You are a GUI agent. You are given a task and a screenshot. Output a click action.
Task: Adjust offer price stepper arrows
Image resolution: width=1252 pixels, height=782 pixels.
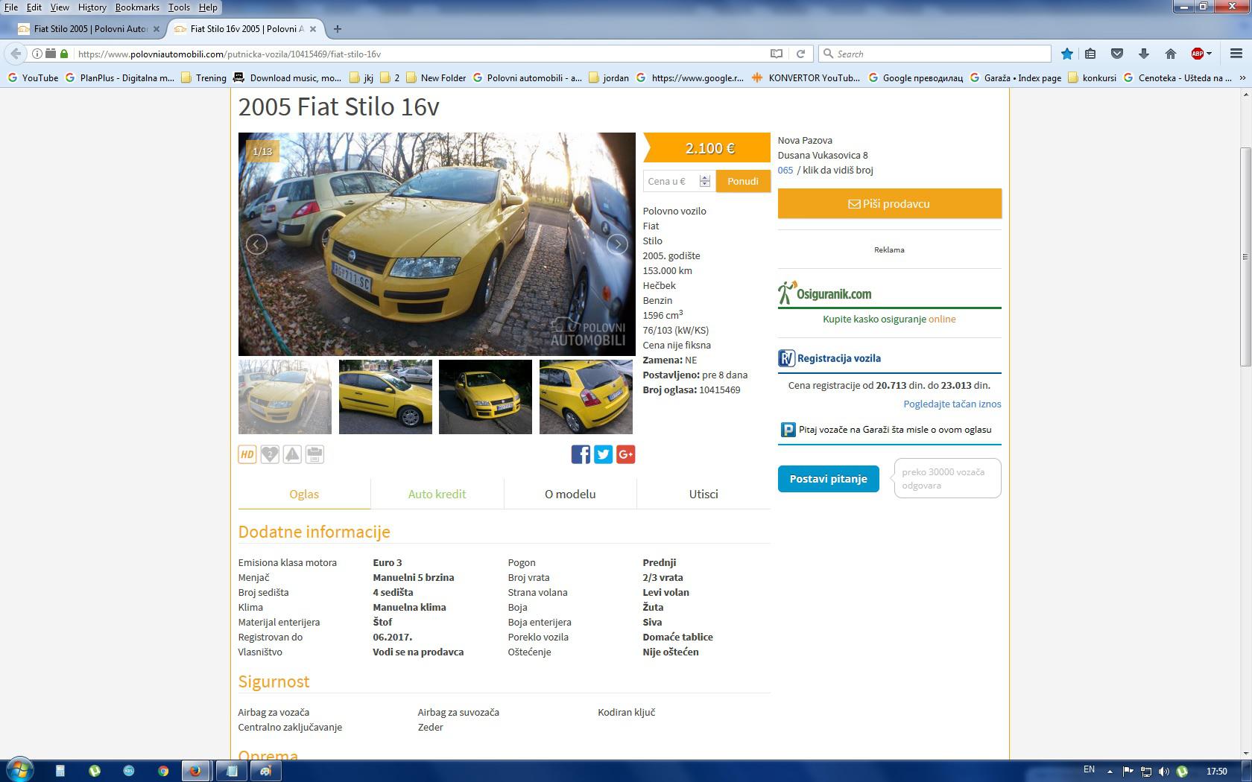[x=705, y=181]
